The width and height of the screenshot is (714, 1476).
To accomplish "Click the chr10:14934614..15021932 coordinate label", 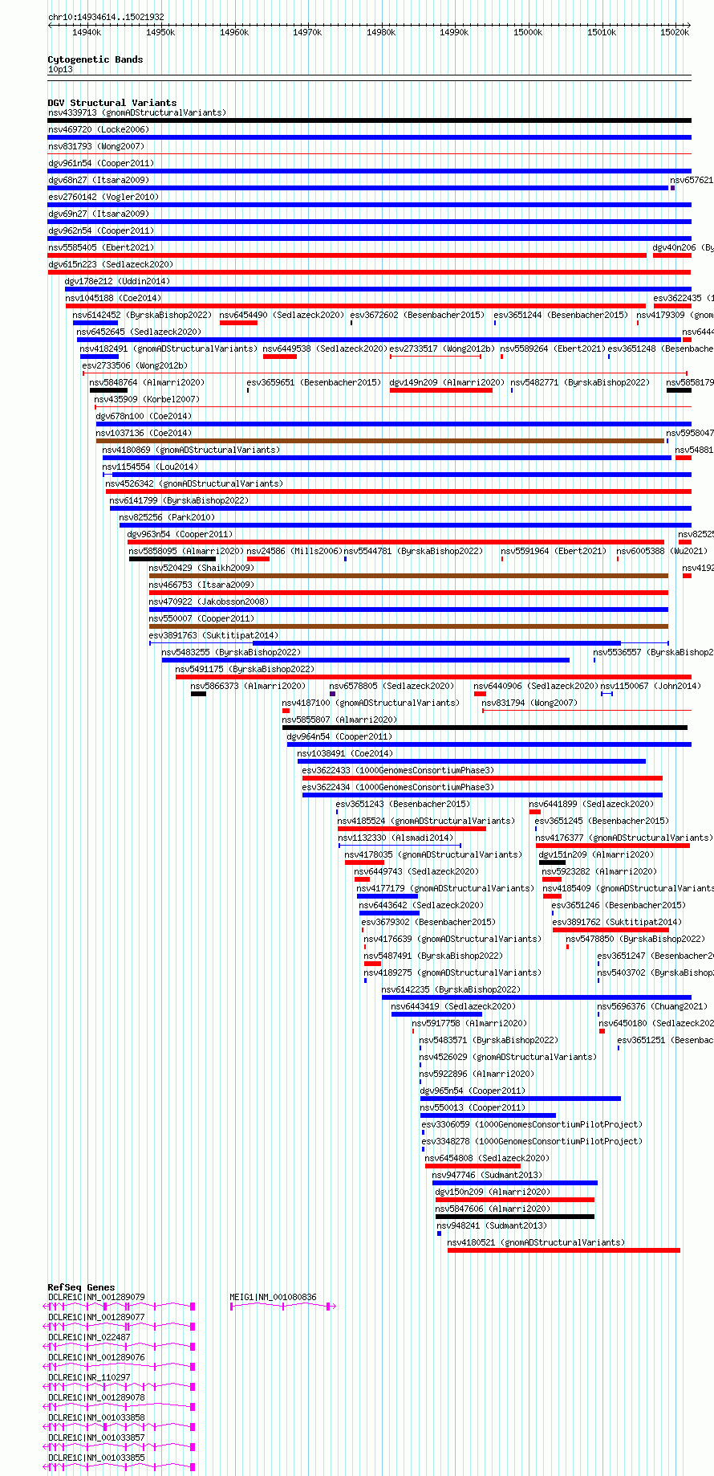I will coord(106,17).
